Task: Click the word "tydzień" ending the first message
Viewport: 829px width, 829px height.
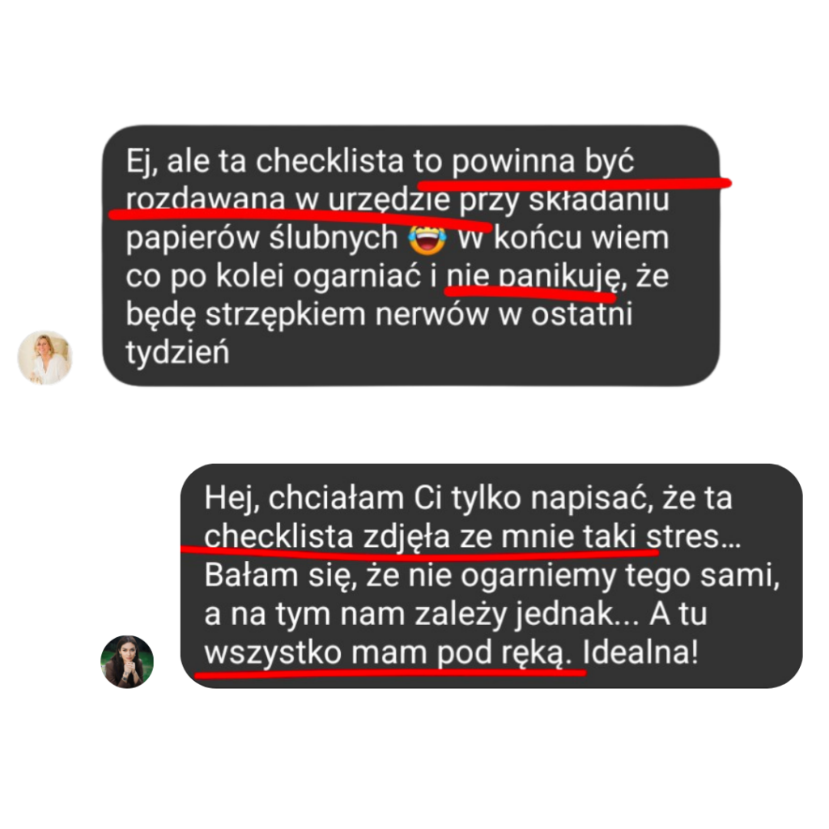Action: pyautogui.click(x=177, y=353)
